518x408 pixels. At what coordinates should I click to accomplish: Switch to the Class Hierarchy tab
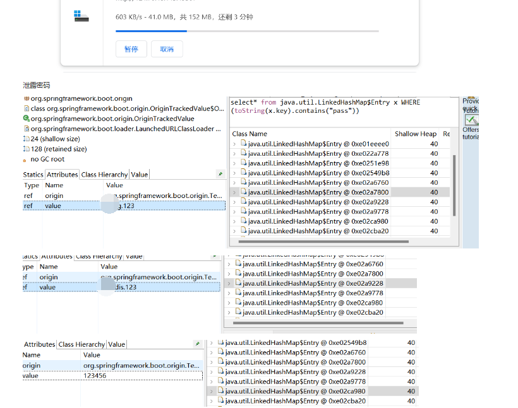[104, 174]
